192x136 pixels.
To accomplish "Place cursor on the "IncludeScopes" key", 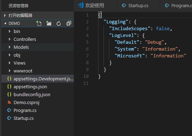I will tap(130, 29).
